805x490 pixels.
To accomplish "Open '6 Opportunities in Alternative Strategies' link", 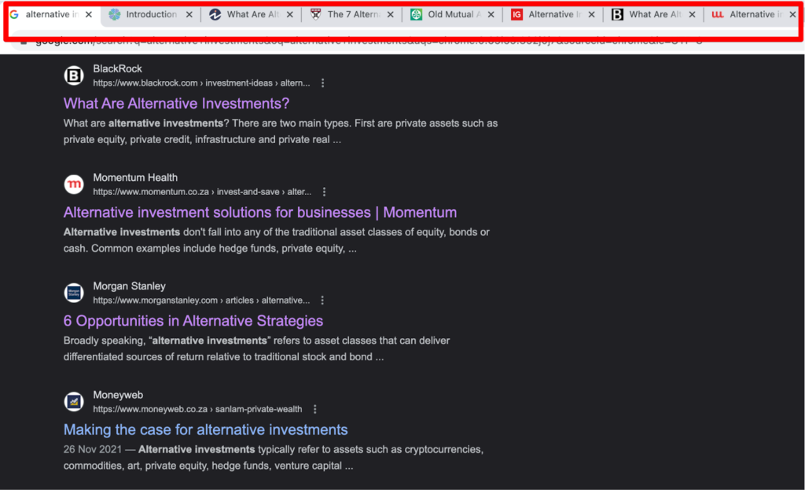I will pos(193,321).
